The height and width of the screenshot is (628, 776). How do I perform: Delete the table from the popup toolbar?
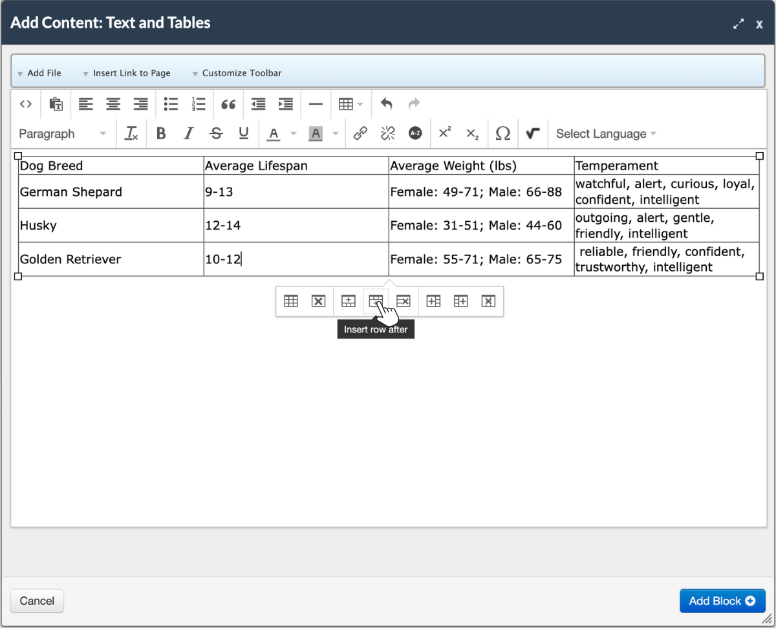pos(318,301)
